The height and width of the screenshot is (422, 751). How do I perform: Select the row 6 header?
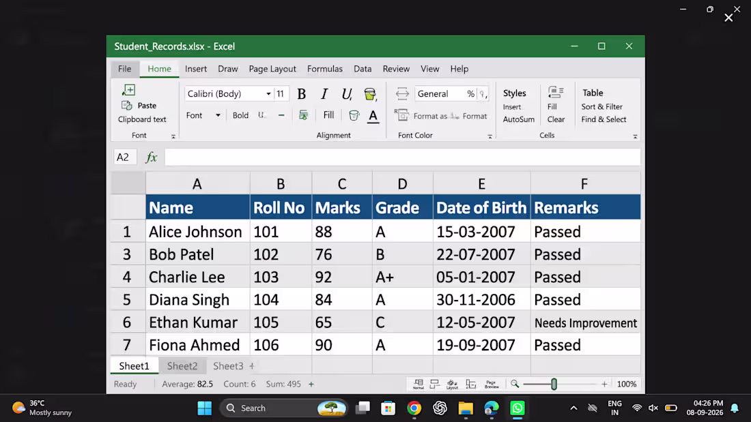[127, 322]
